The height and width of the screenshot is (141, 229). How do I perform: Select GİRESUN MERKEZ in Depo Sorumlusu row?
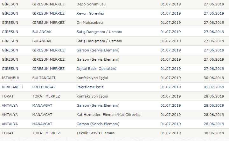pyautogui.click(x=48, y=4)
